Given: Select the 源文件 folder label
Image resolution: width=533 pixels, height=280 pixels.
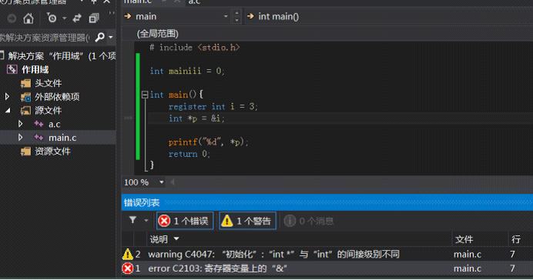Looking at the screenshot, I should 48,110.
